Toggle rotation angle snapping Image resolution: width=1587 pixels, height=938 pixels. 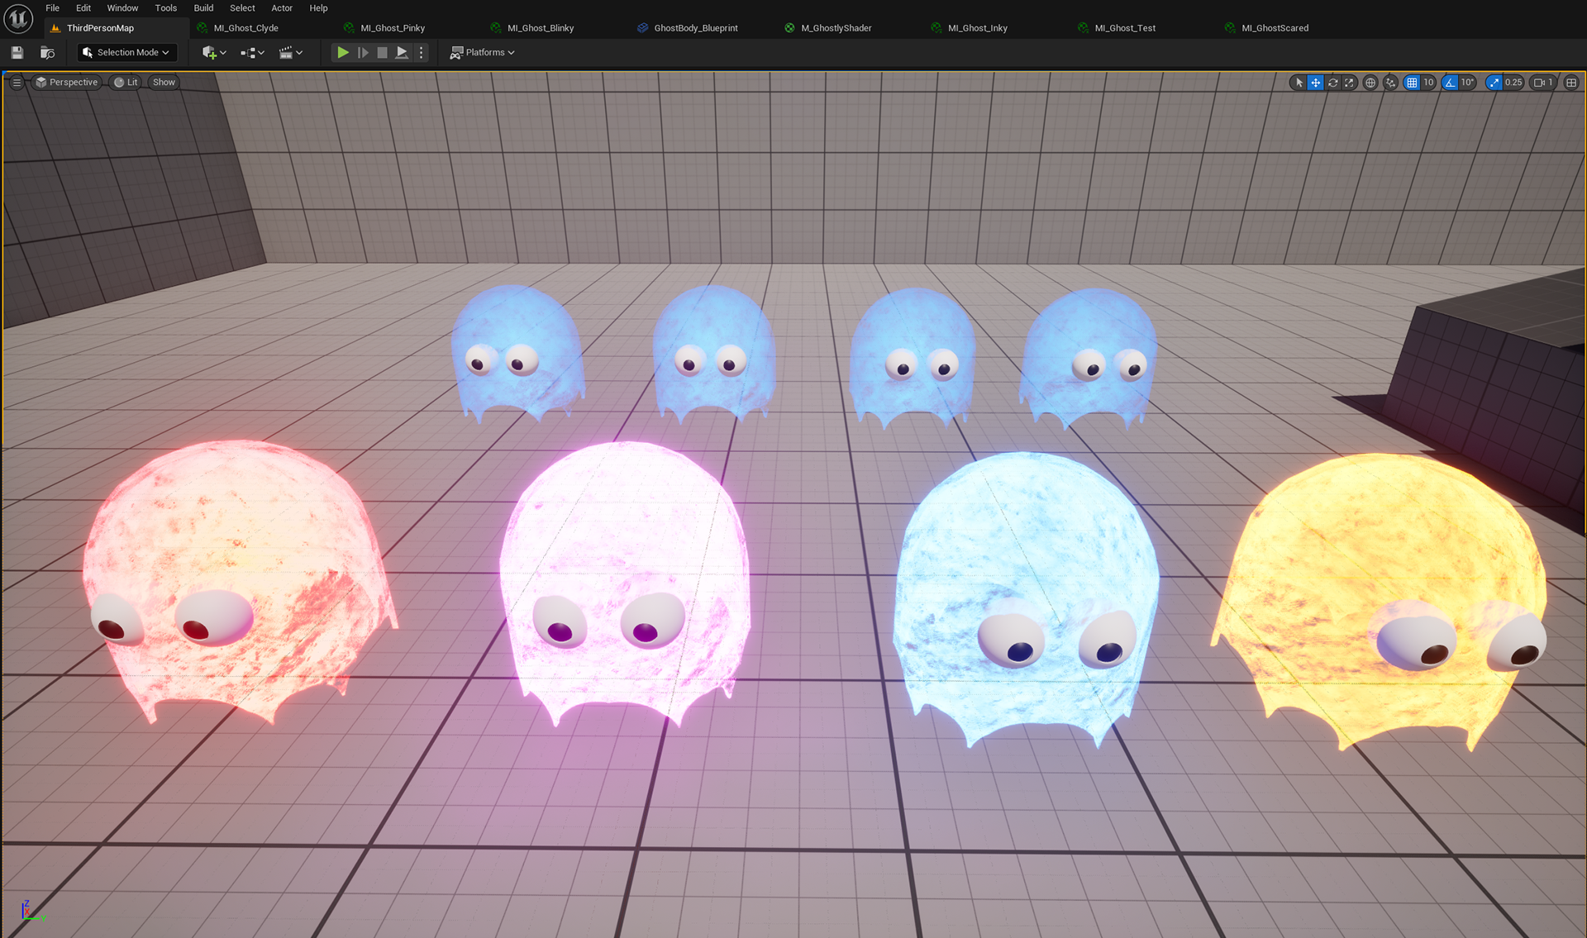(1450, 83)
